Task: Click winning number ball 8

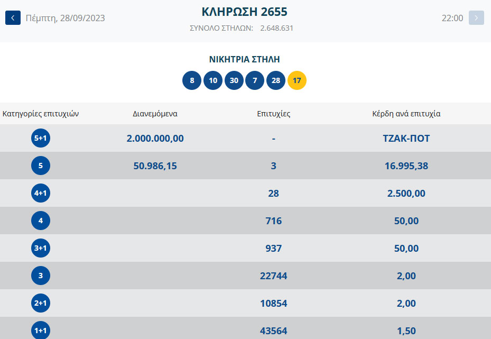Action: coord(192,81)
